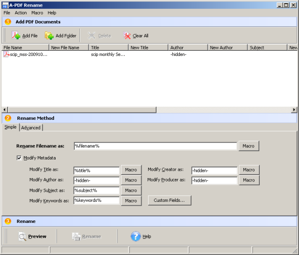Viewport: 299px width, 255px height.
Task: Click Macro button next to Modify Creator
Action: tap(249, 170)
